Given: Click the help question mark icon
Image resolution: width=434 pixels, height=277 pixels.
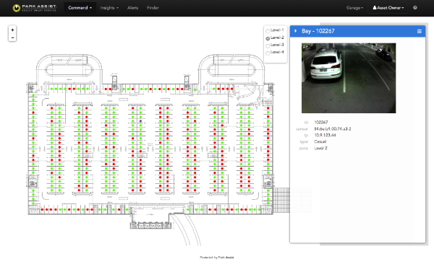Looking at the screenshot, I should (x=415, y=8).
